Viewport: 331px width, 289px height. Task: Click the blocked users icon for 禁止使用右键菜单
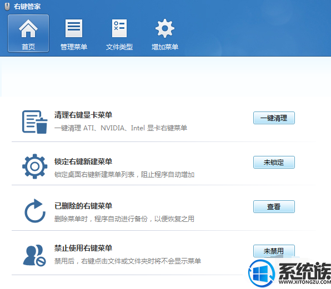pyautogui.click(x=34, y=255)
